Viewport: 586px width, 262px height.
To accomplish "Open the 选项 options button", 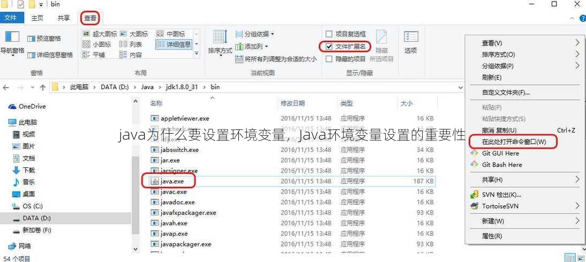I will (410, 42).
